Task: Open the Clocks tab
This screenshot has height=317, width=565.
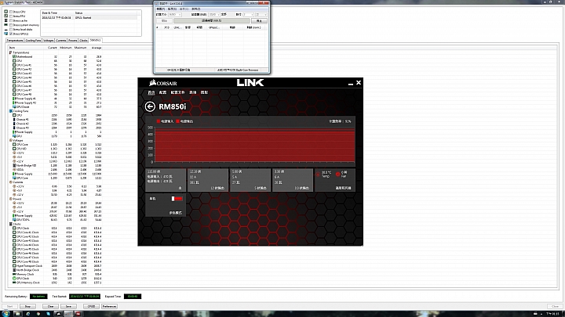Action: (84, 41)
